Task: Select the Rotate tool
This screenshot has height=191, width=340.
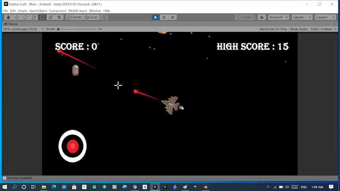Action: [25, 18]
